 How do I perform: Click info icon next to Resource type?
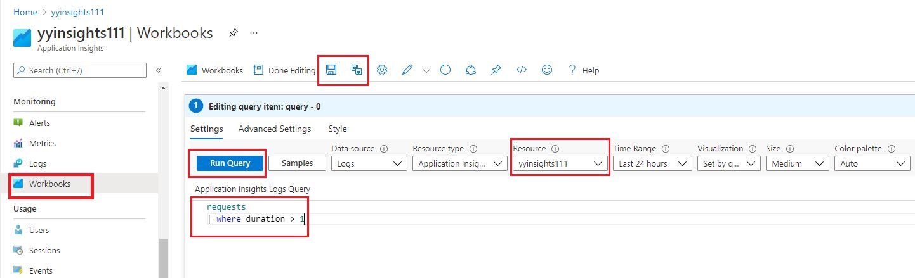[x=472, y=149]
